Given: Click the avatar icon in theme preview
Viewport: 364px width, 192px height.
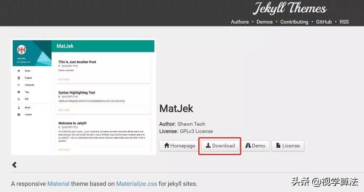Looking at the screenshot, I should (x=21, y=50).
